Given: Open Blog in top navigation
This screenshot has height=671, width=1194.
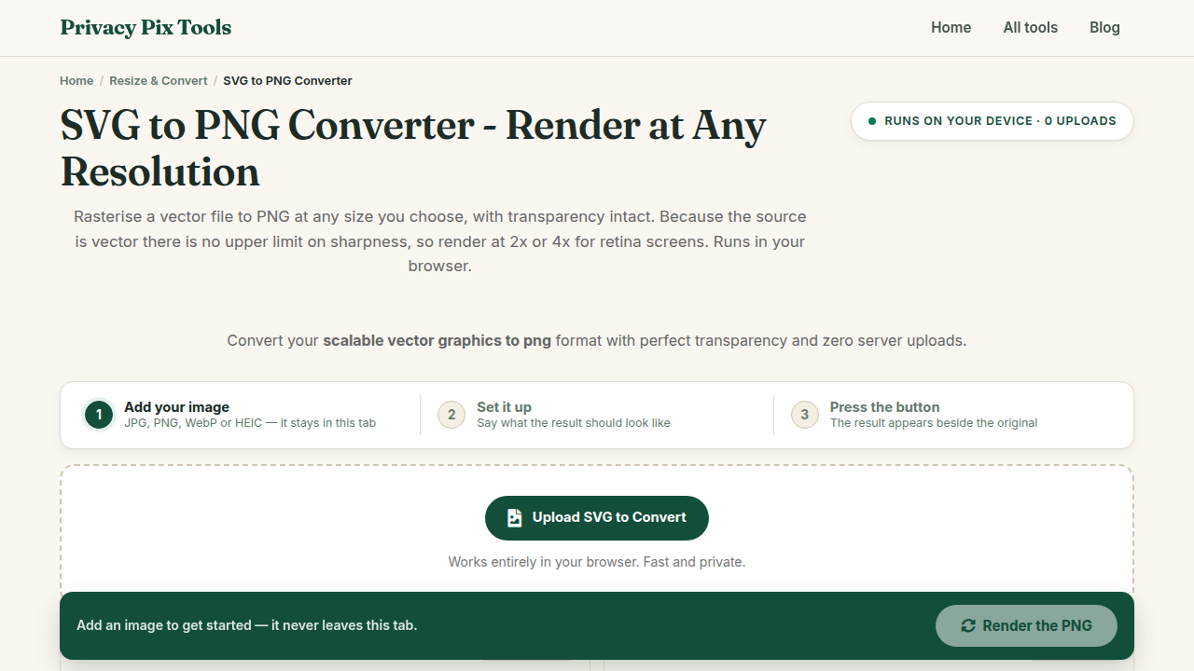Looking at the screenshot, I should tap(1104, 28).
